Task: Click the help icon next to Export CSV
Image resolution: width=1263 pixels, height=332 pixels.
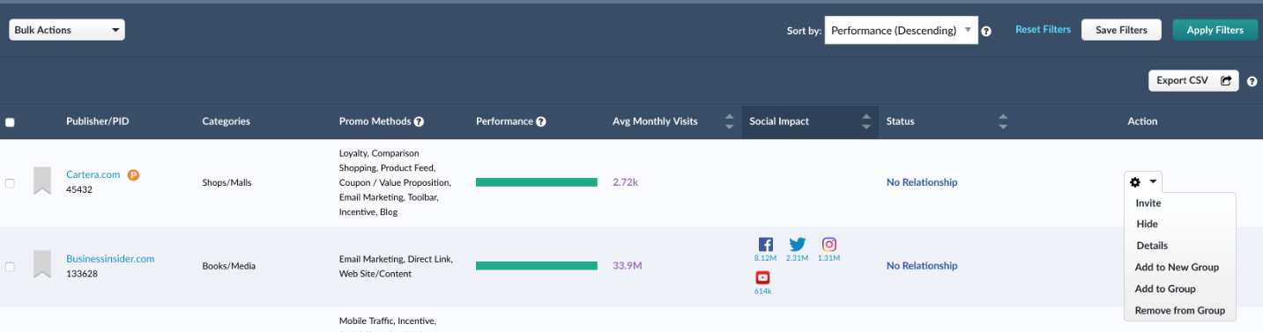Action: tap(1252, 81)
